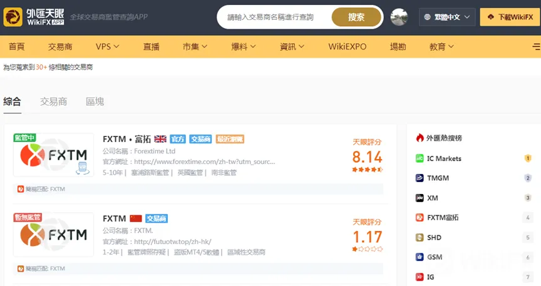Open 直播 in the nav bar

(152, 46)
